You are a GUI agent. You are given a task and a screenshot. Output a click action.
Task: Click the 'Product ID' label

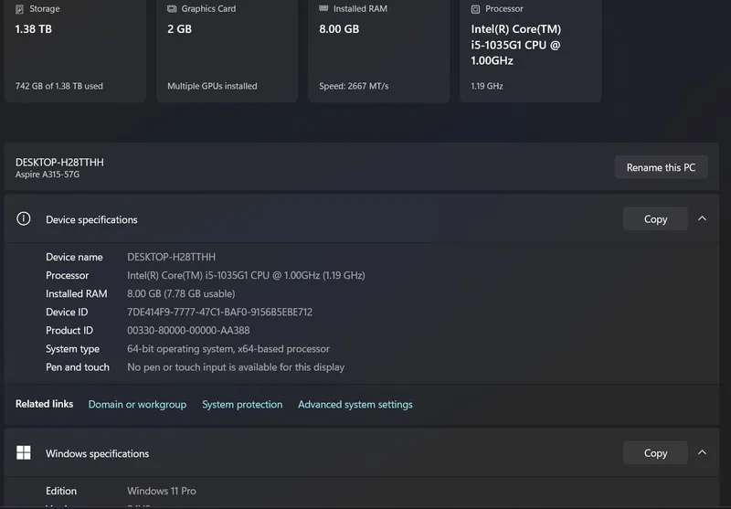[x=69, y=331]
